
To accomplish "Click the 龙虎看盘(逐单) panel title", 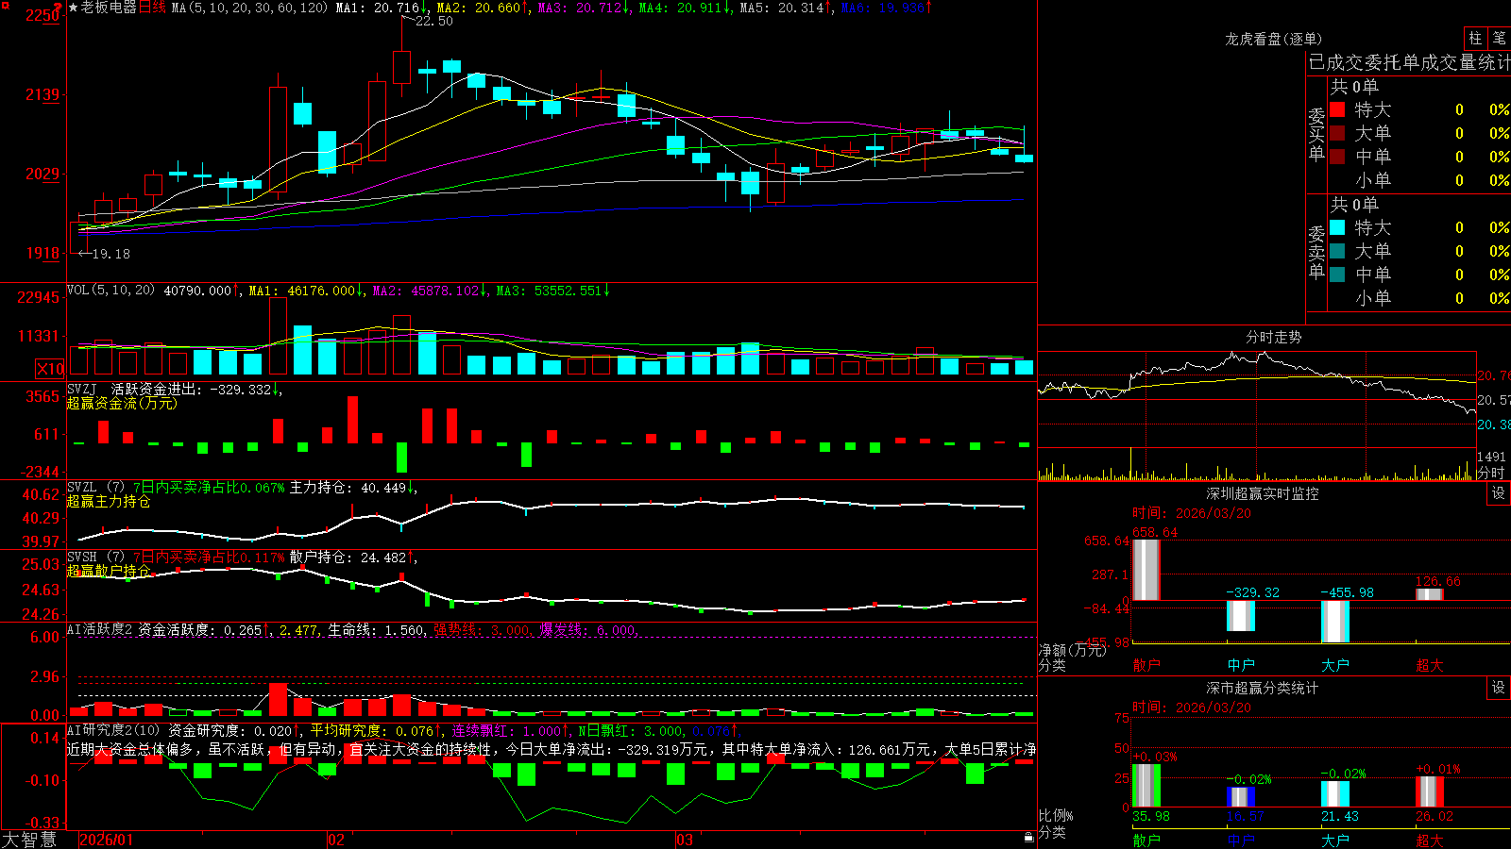I will click(1273, 39).
